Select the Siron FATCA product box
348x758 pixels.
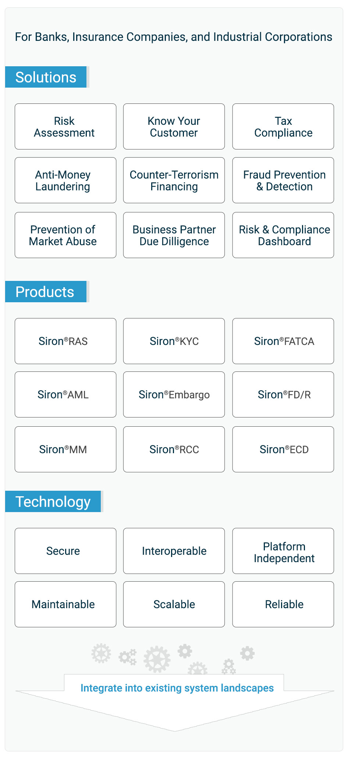click(283, 341)
